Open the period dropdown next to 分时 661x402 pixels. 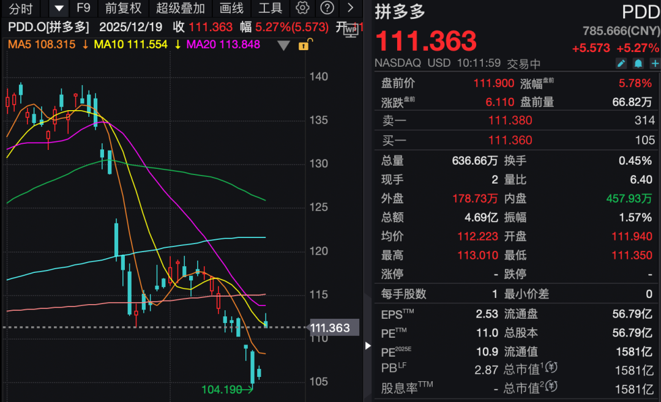(58, 8)
